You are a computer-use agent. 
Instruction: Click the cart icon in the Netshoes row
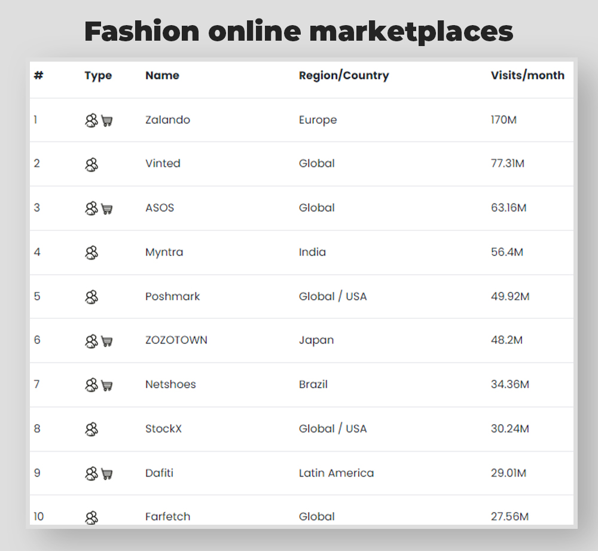pos(107,386)
